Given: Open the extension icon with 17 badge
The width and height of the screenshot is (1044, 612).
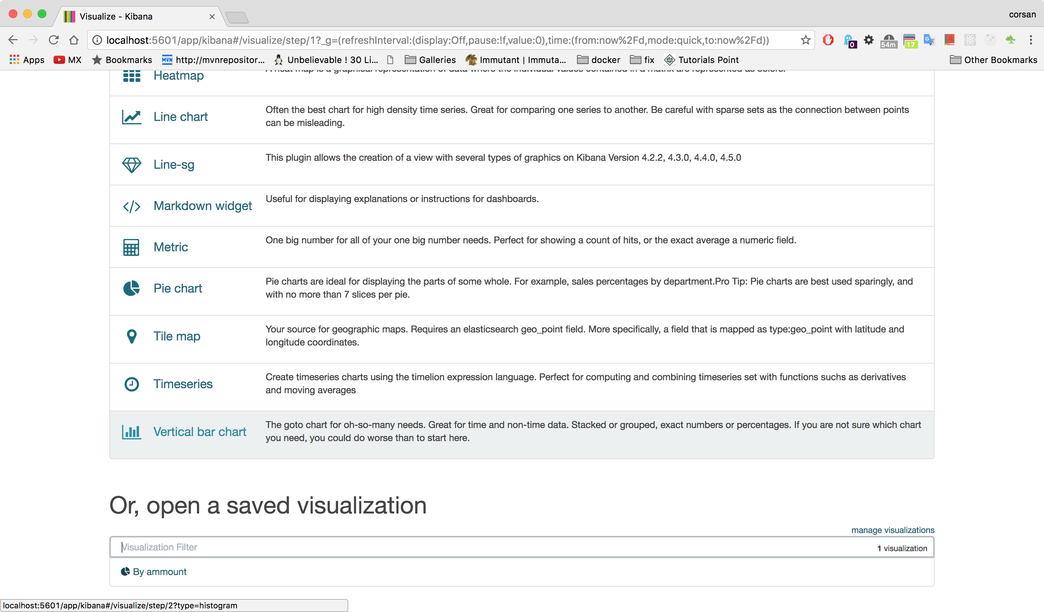Looking at the screenshot, I should [910, 41].
